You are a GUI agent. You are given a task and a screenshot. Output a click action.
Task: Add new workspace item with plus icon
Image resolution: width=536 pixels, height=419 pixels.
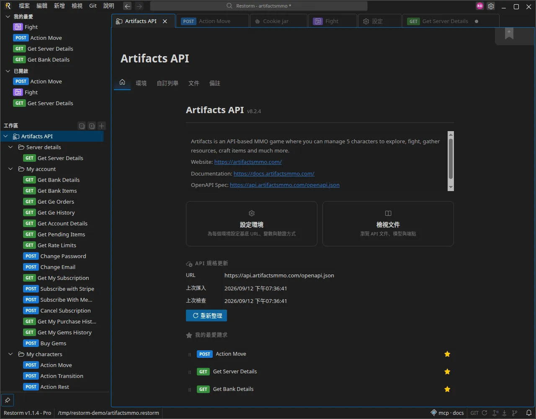(x=102, y=126)
